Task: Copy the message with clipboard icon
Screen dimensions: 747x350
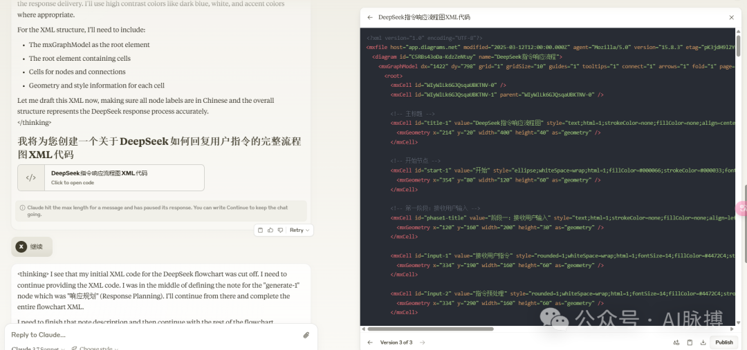Action: 260,230
